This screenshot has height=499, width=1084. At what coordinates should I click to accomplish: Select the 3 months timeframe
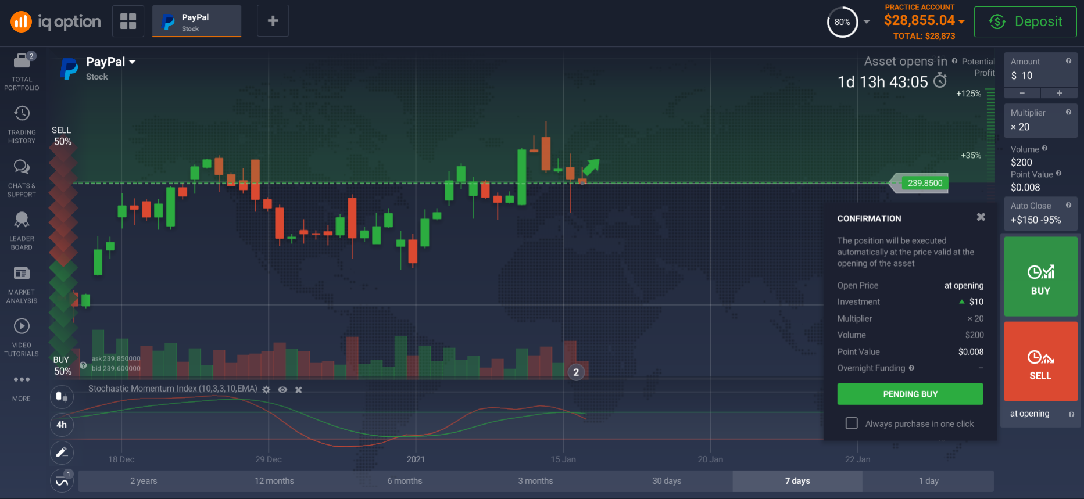(536, 481)
